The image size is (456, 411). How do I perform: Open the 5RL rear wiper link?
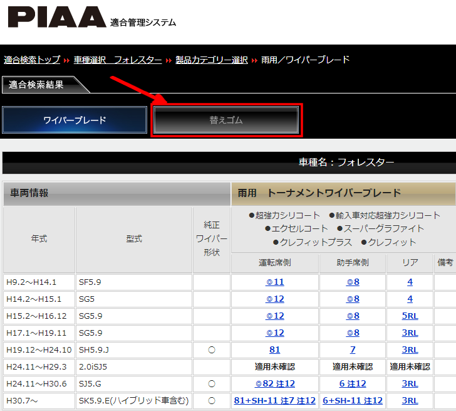(410, 316)
